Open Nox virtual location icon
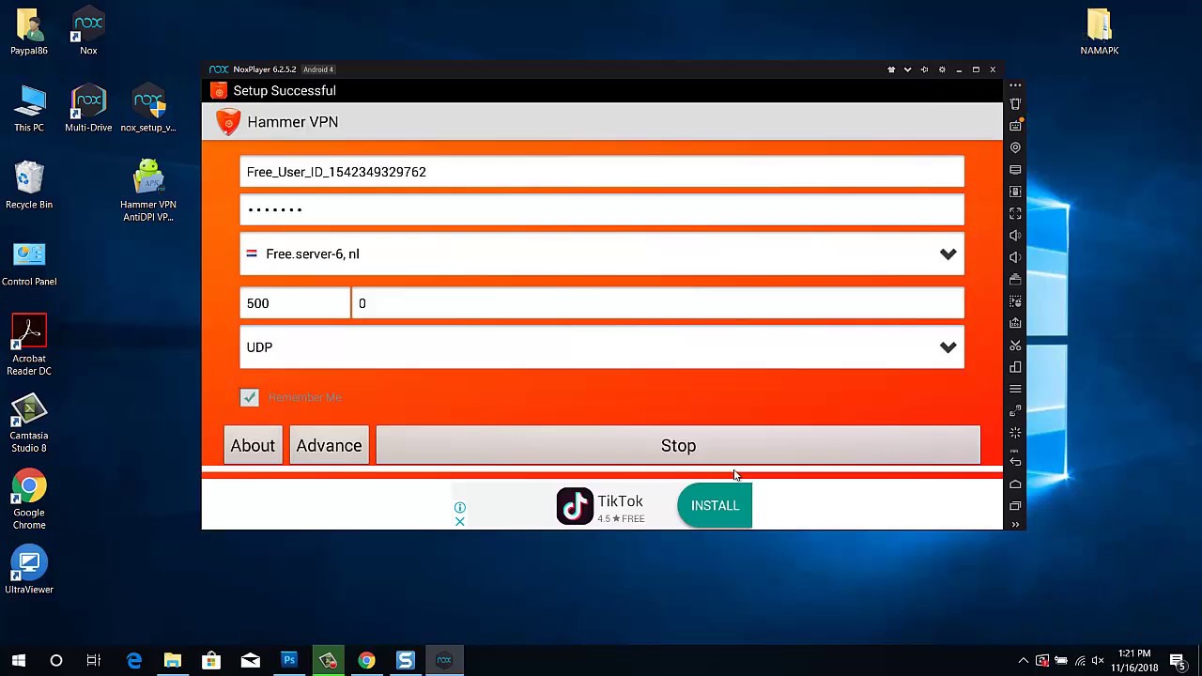This screenshot has width=1202, height=676. point(1015,147)
